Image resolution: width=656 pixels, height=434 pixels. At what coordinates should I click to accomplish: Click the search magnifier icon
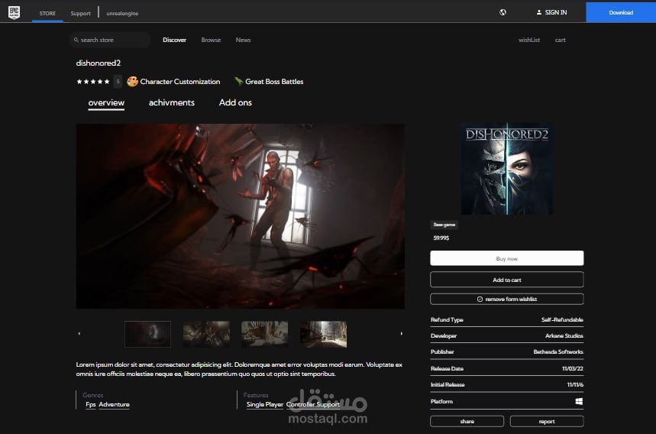click(x=76, y=40)
